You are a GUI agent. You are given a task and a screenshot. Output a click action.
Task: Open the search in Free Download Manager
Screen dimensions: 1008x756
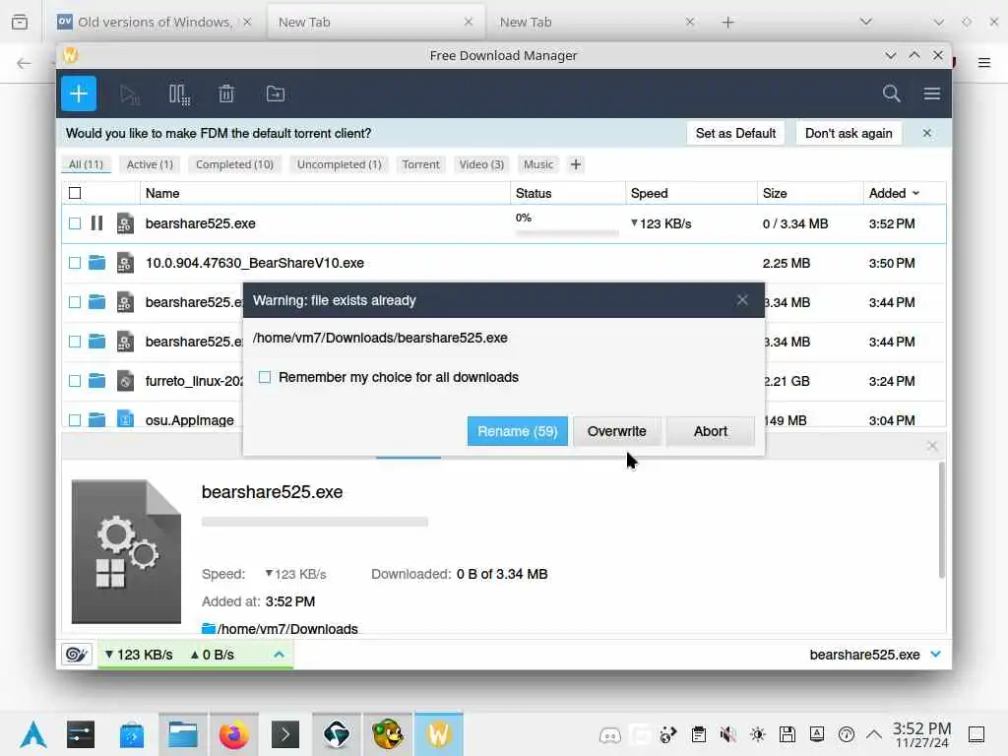(x=891, y=94)
